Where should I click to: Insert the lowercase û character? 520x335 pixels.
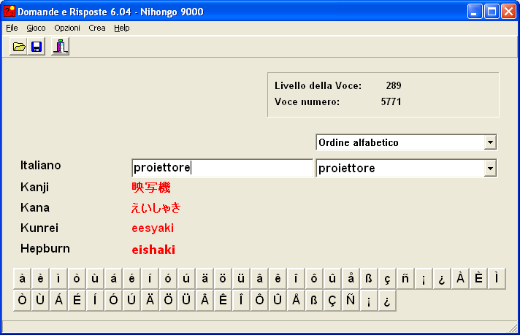click(x=332, y=279)
